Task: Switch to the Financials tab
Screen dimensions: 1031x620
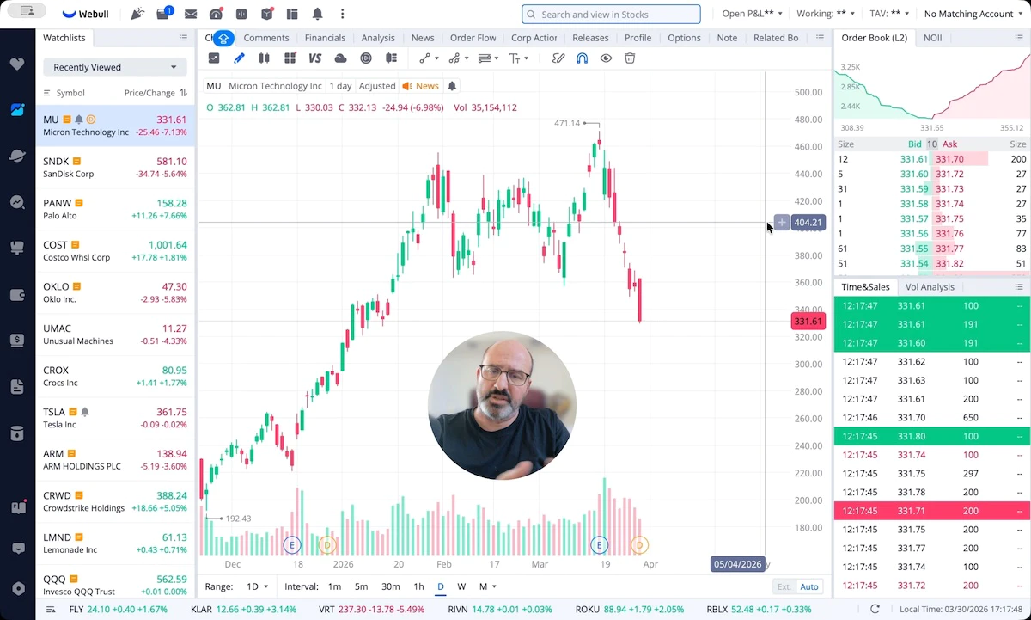Action: 325,38
